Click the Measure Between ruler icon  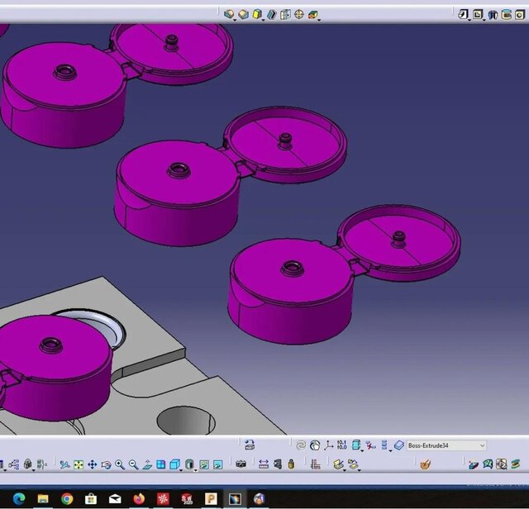click(263, 465)
